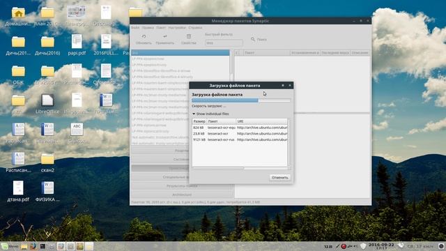Open papi.pdf on the desktop
The height and width of the screenshot is (251, 446).
point(77,42)
